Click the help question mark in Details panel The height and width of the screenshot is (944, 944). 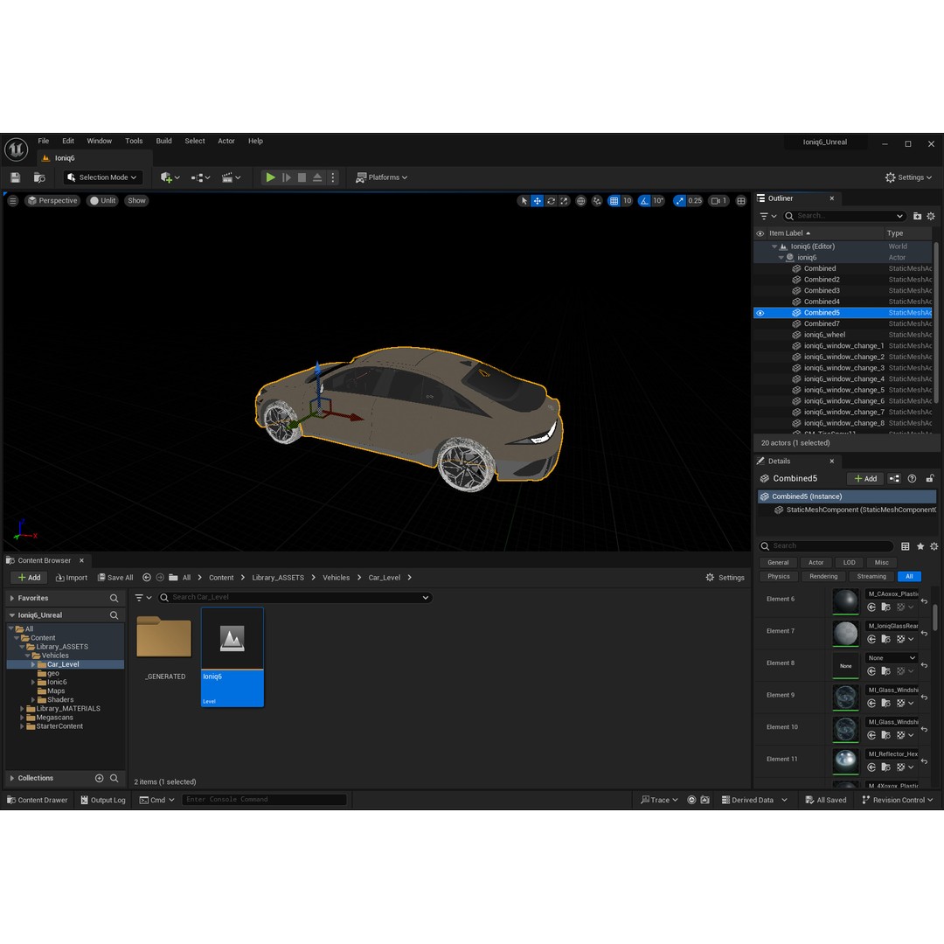click(912, 478)
